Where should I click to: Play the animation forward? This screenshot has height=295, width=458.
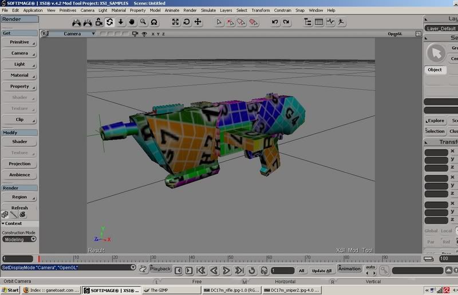coord(226,270)
